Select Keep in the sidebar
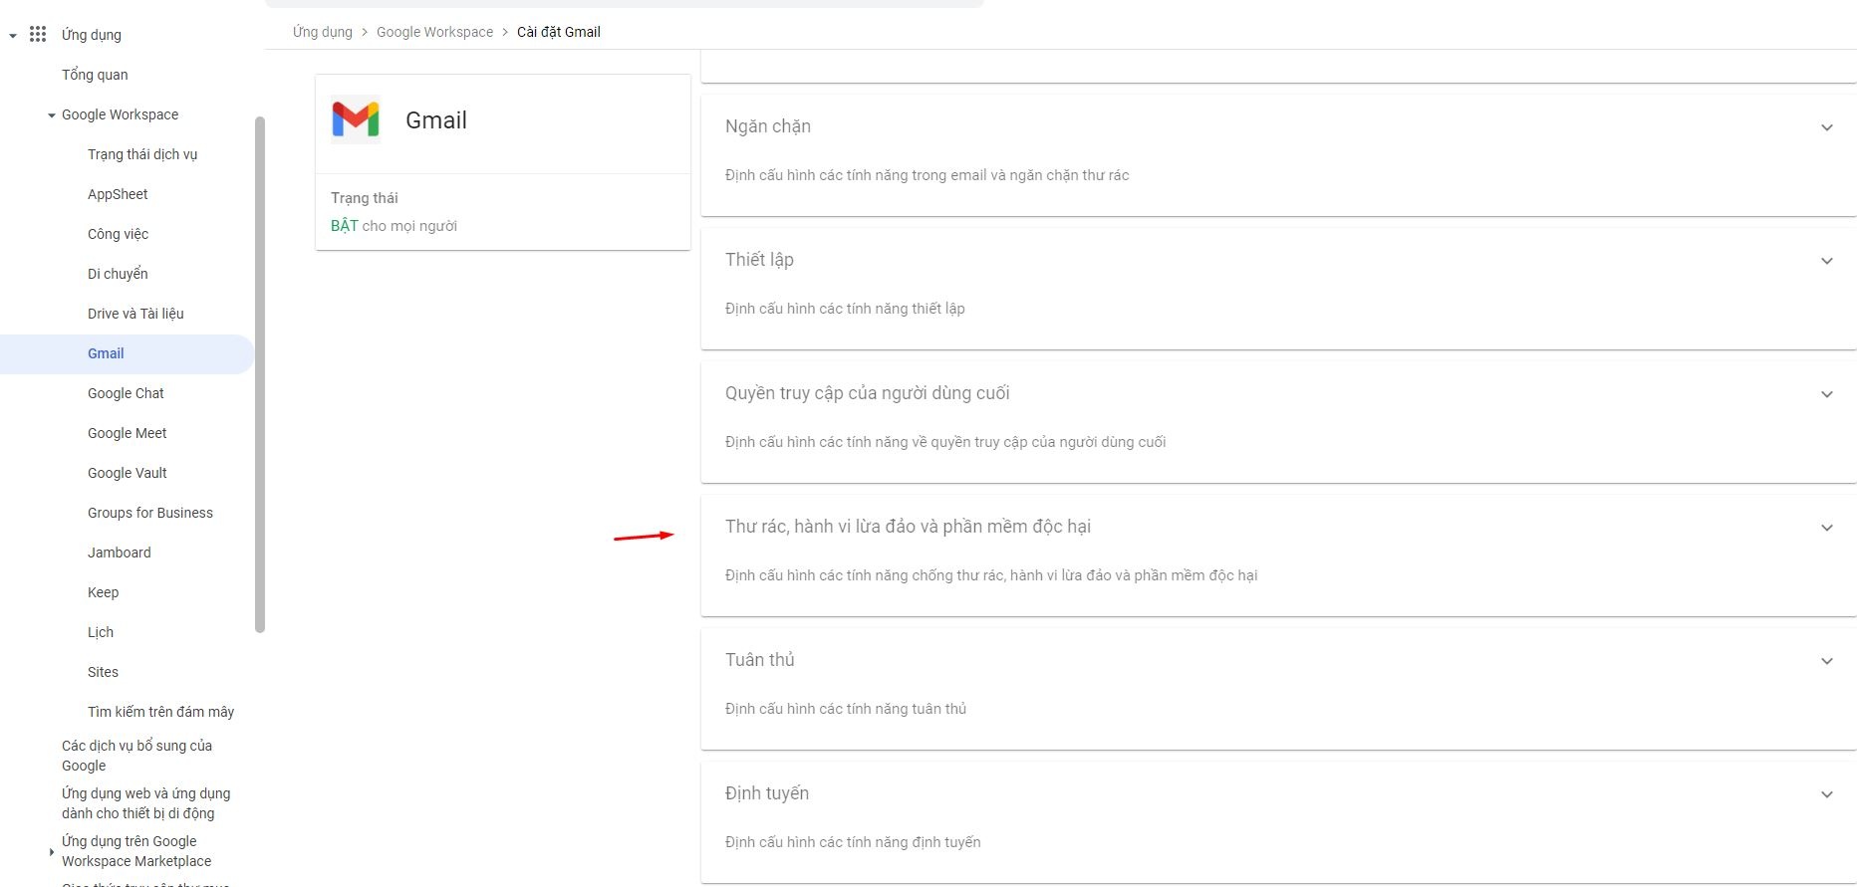 click(x=103, y=592)
